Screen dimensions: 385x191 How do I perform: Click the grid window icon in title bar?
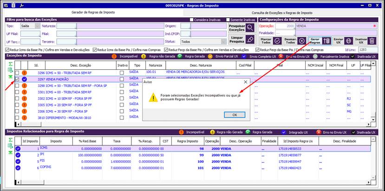(7, 5)
